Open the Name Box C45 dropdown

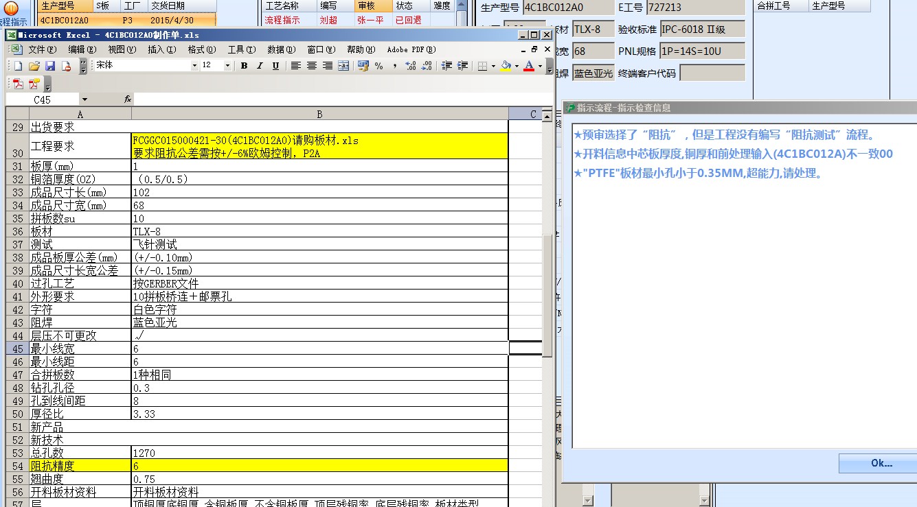click(x=84, y=99)
